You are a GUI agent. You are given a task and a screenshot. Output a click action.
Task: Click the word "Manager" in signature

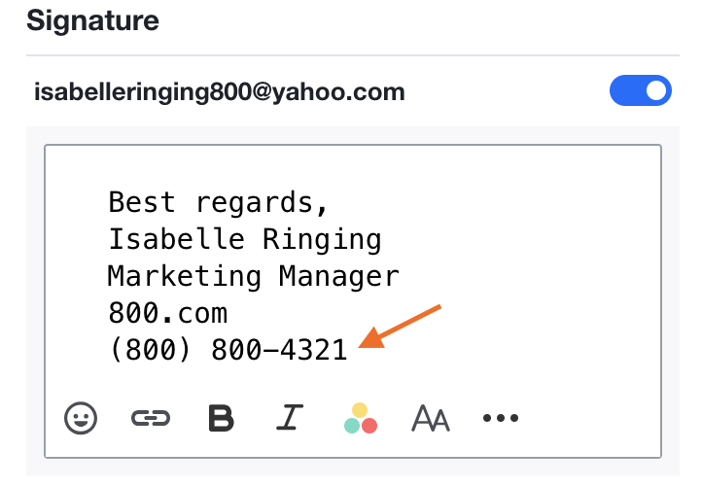[339, 276]
